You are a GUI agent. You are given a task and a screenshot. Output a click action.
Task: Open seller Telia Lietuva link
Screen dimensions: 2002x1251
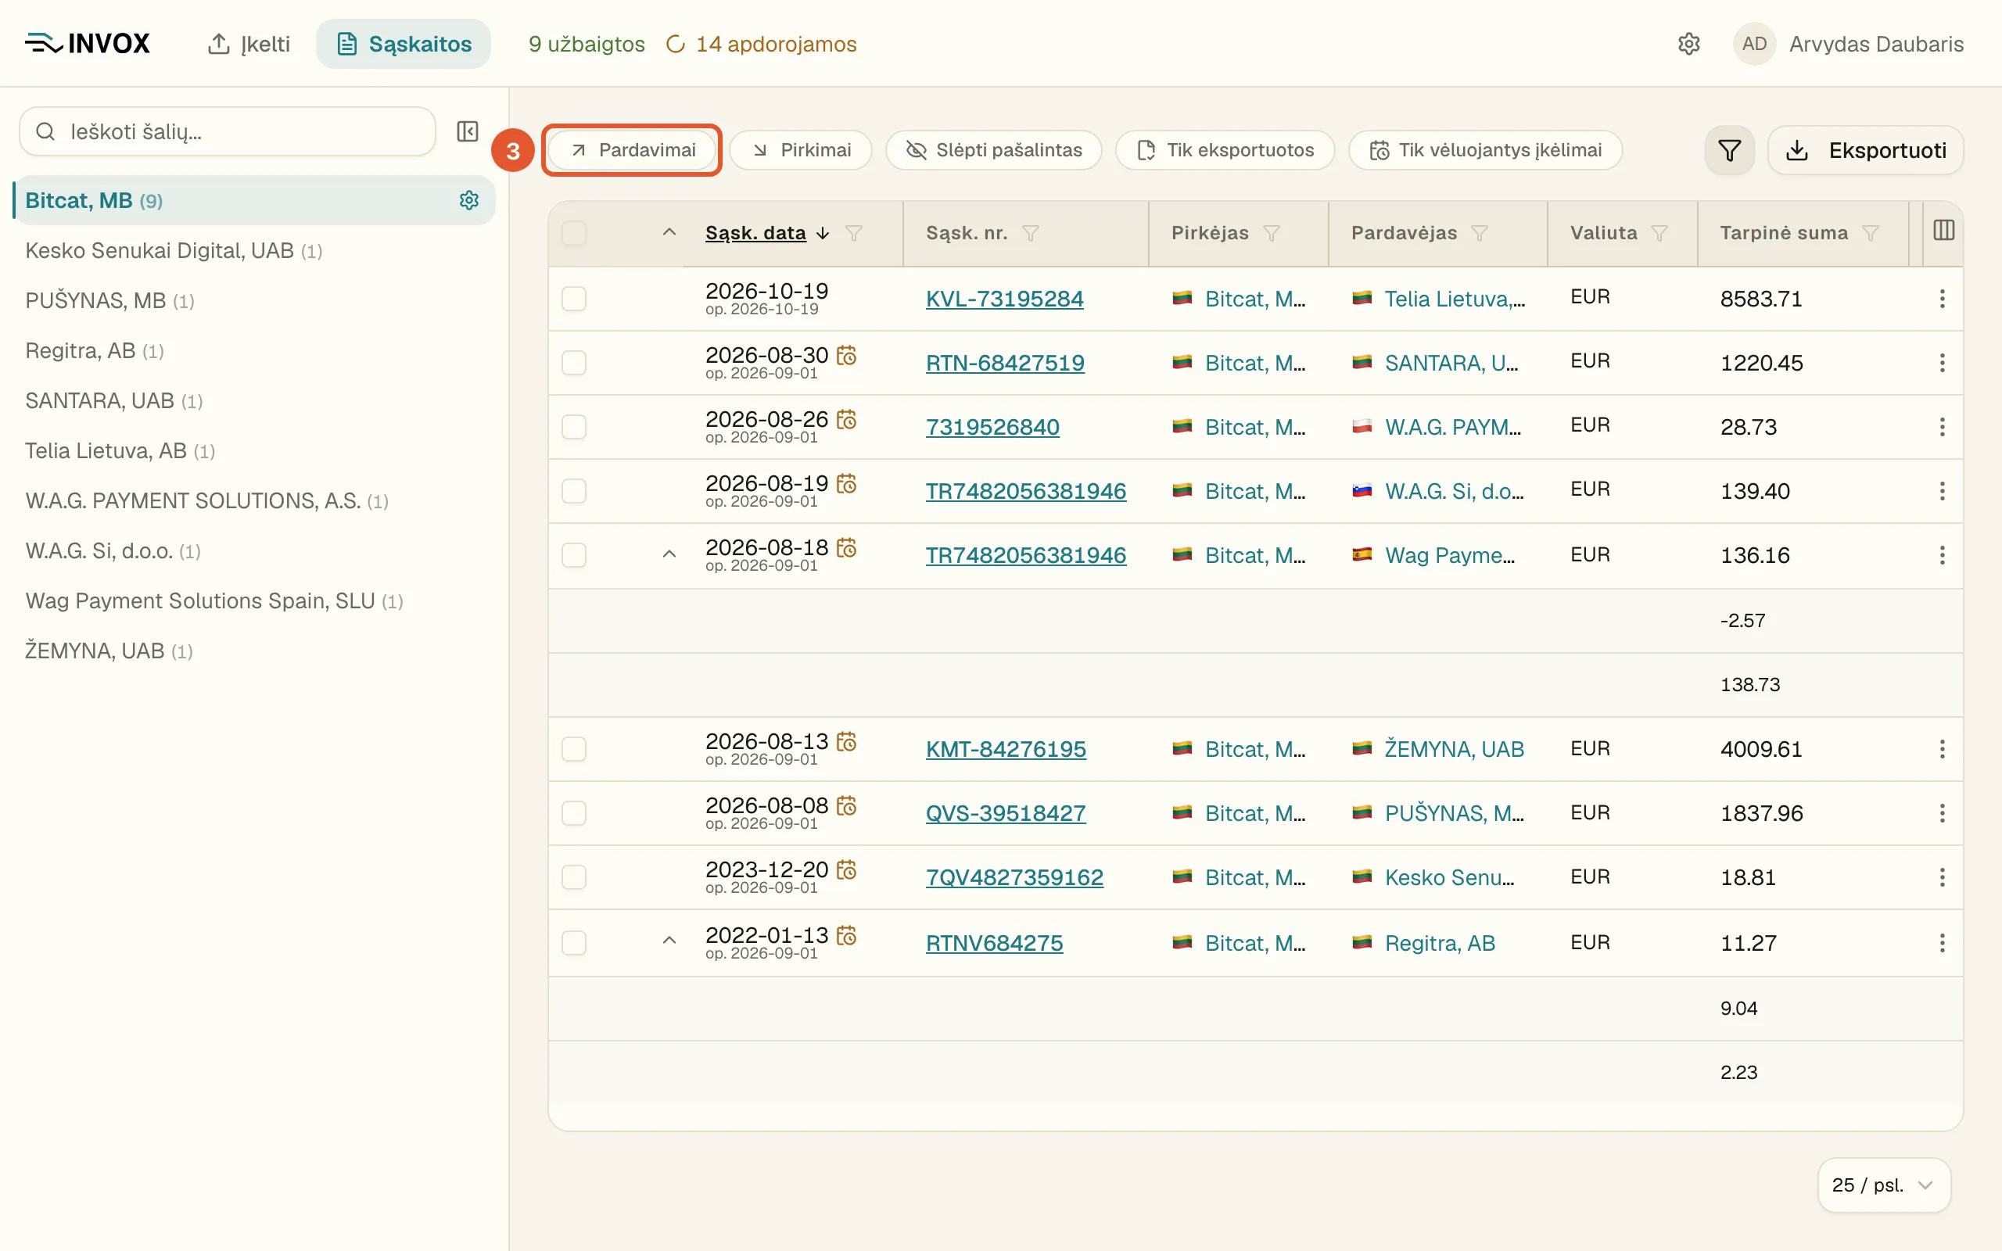[x=1455, y=299]
